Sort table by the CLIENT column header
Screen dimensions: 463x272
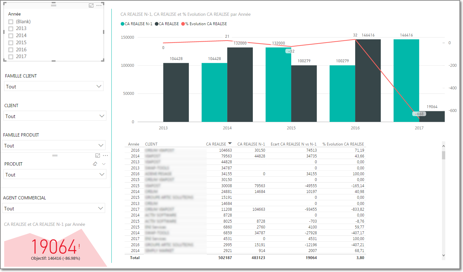point(151,144)
